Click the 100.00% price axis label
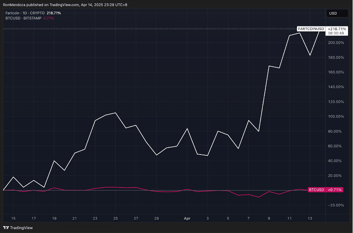Screen dimensions: 353x233 (336, 116)
